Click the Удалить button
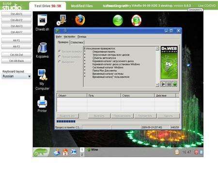Image resolution: width=218 pixels, height=186 pixels. pos(169,116)
